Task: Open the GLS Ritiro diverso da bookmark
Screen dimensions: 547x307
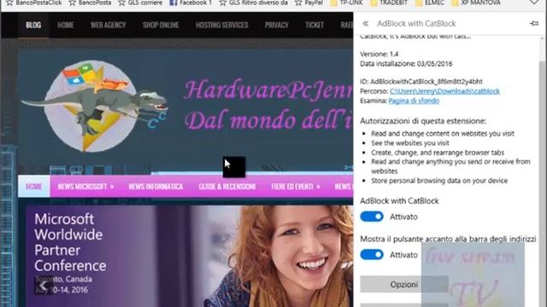Action: point(254,3)
